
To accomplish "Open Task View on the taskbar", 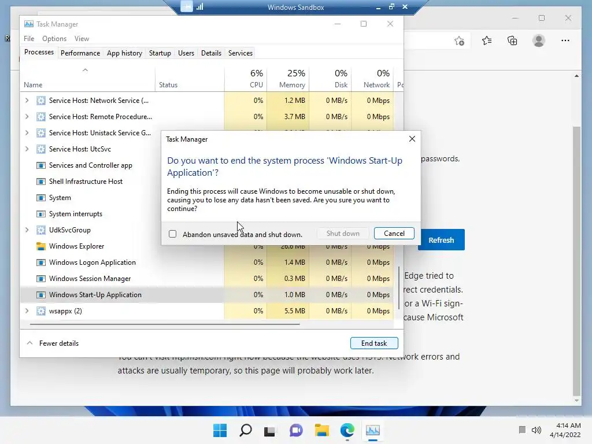I will tap(269, 431).
